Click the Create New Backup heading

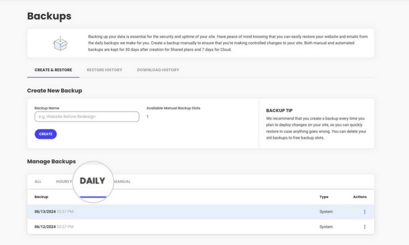54,91
